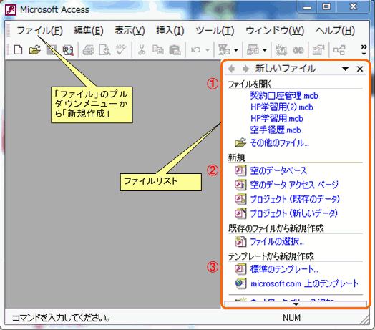This screenshot has height=330, width=375.
Task: Click the Code toolbar icon
Action: point(281,50)
